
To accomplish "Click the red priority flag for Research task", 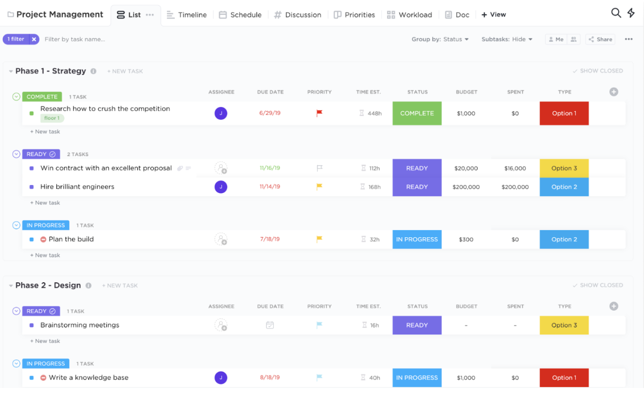I will pos(319,113).
